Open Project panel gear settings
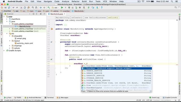Viewport: 181px width, 102px height. [x=41, y=14]
